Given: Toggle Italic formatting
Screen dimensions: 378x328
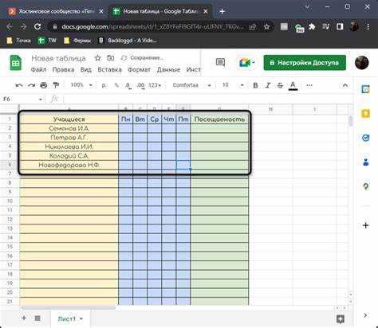Looking at the screenshot, I should (x=268, y=85).
